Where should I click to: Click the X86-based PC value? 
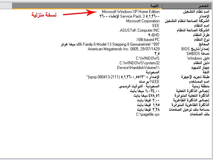[146, 39]
